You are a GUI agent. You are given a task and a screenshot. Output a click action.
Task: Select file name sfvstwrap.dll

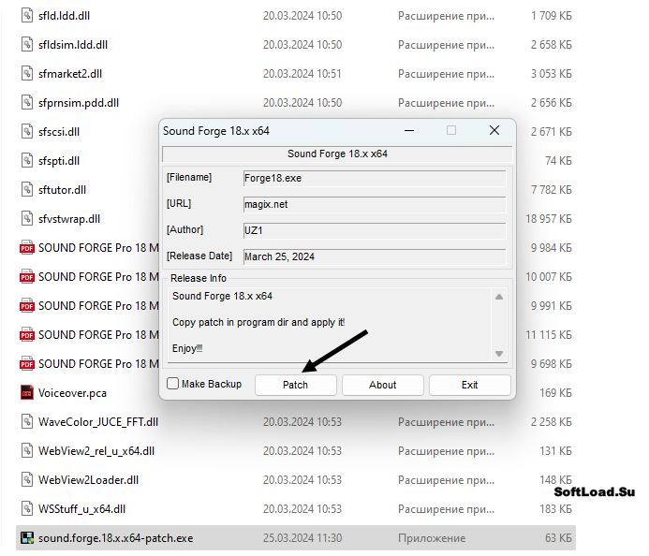click(x=69, y=219)
